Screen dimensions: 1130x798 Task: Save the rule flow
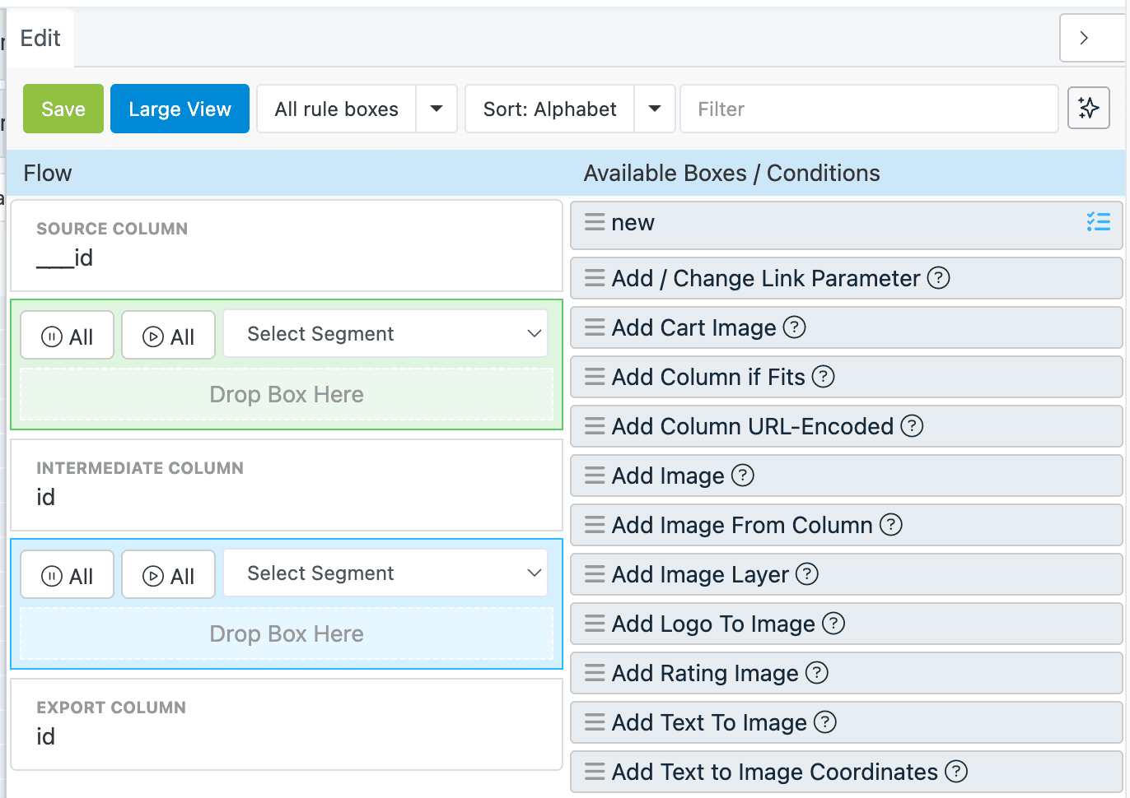pos(63,109)
